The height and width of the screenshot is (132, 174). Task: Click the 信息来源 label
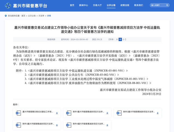pyautogui.click(x=51, y=39)
